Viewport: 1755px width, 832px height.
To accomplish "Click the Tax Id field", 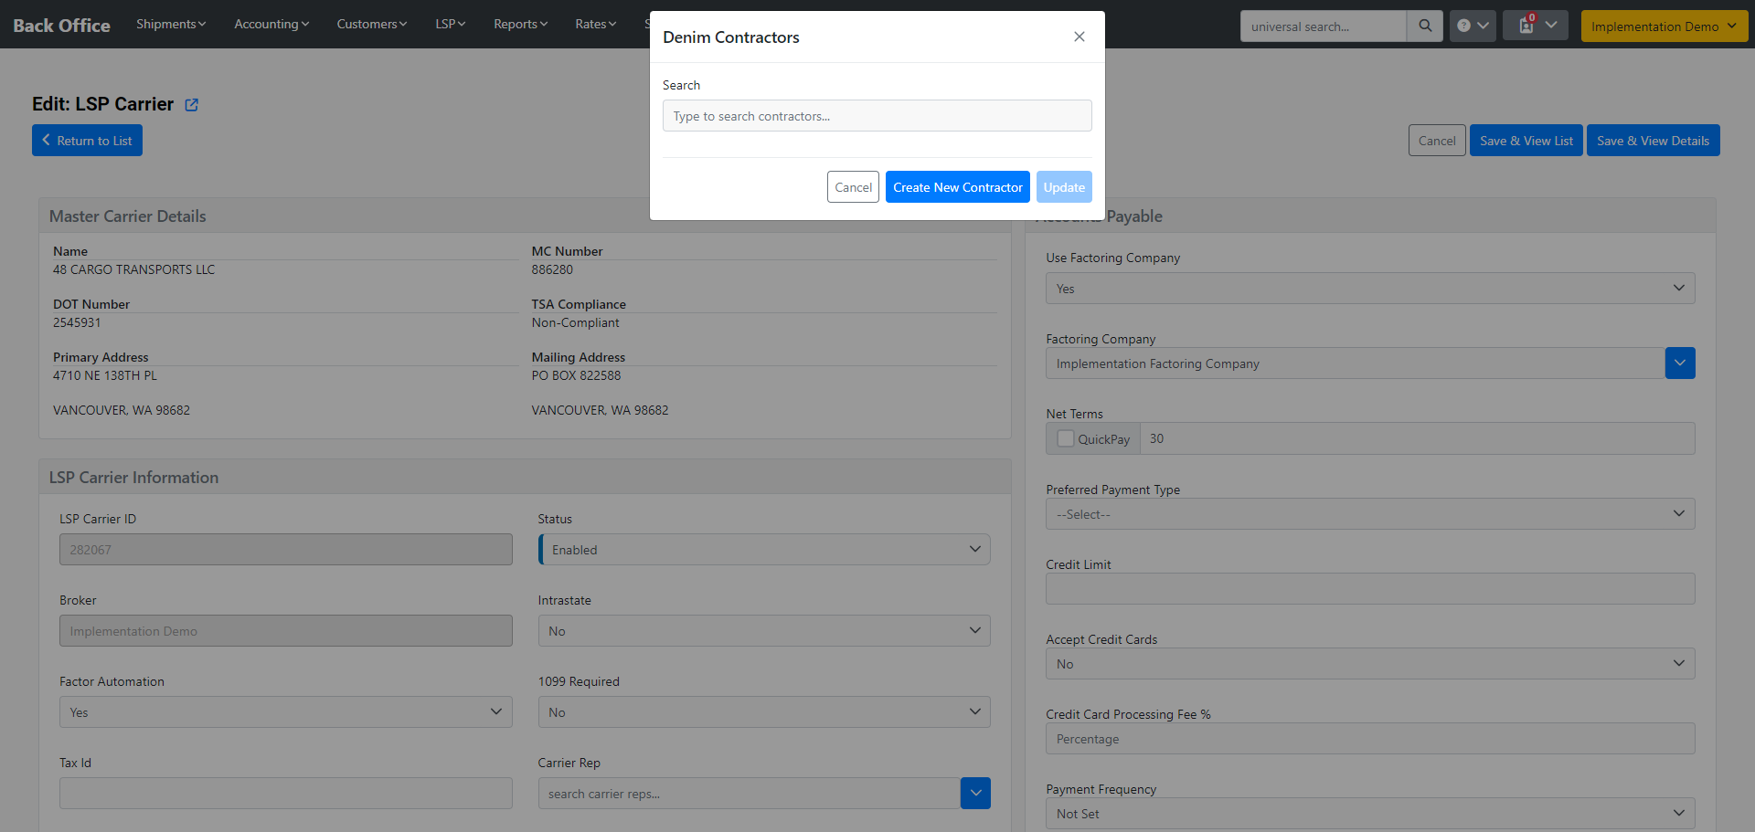I will point(286,794).
